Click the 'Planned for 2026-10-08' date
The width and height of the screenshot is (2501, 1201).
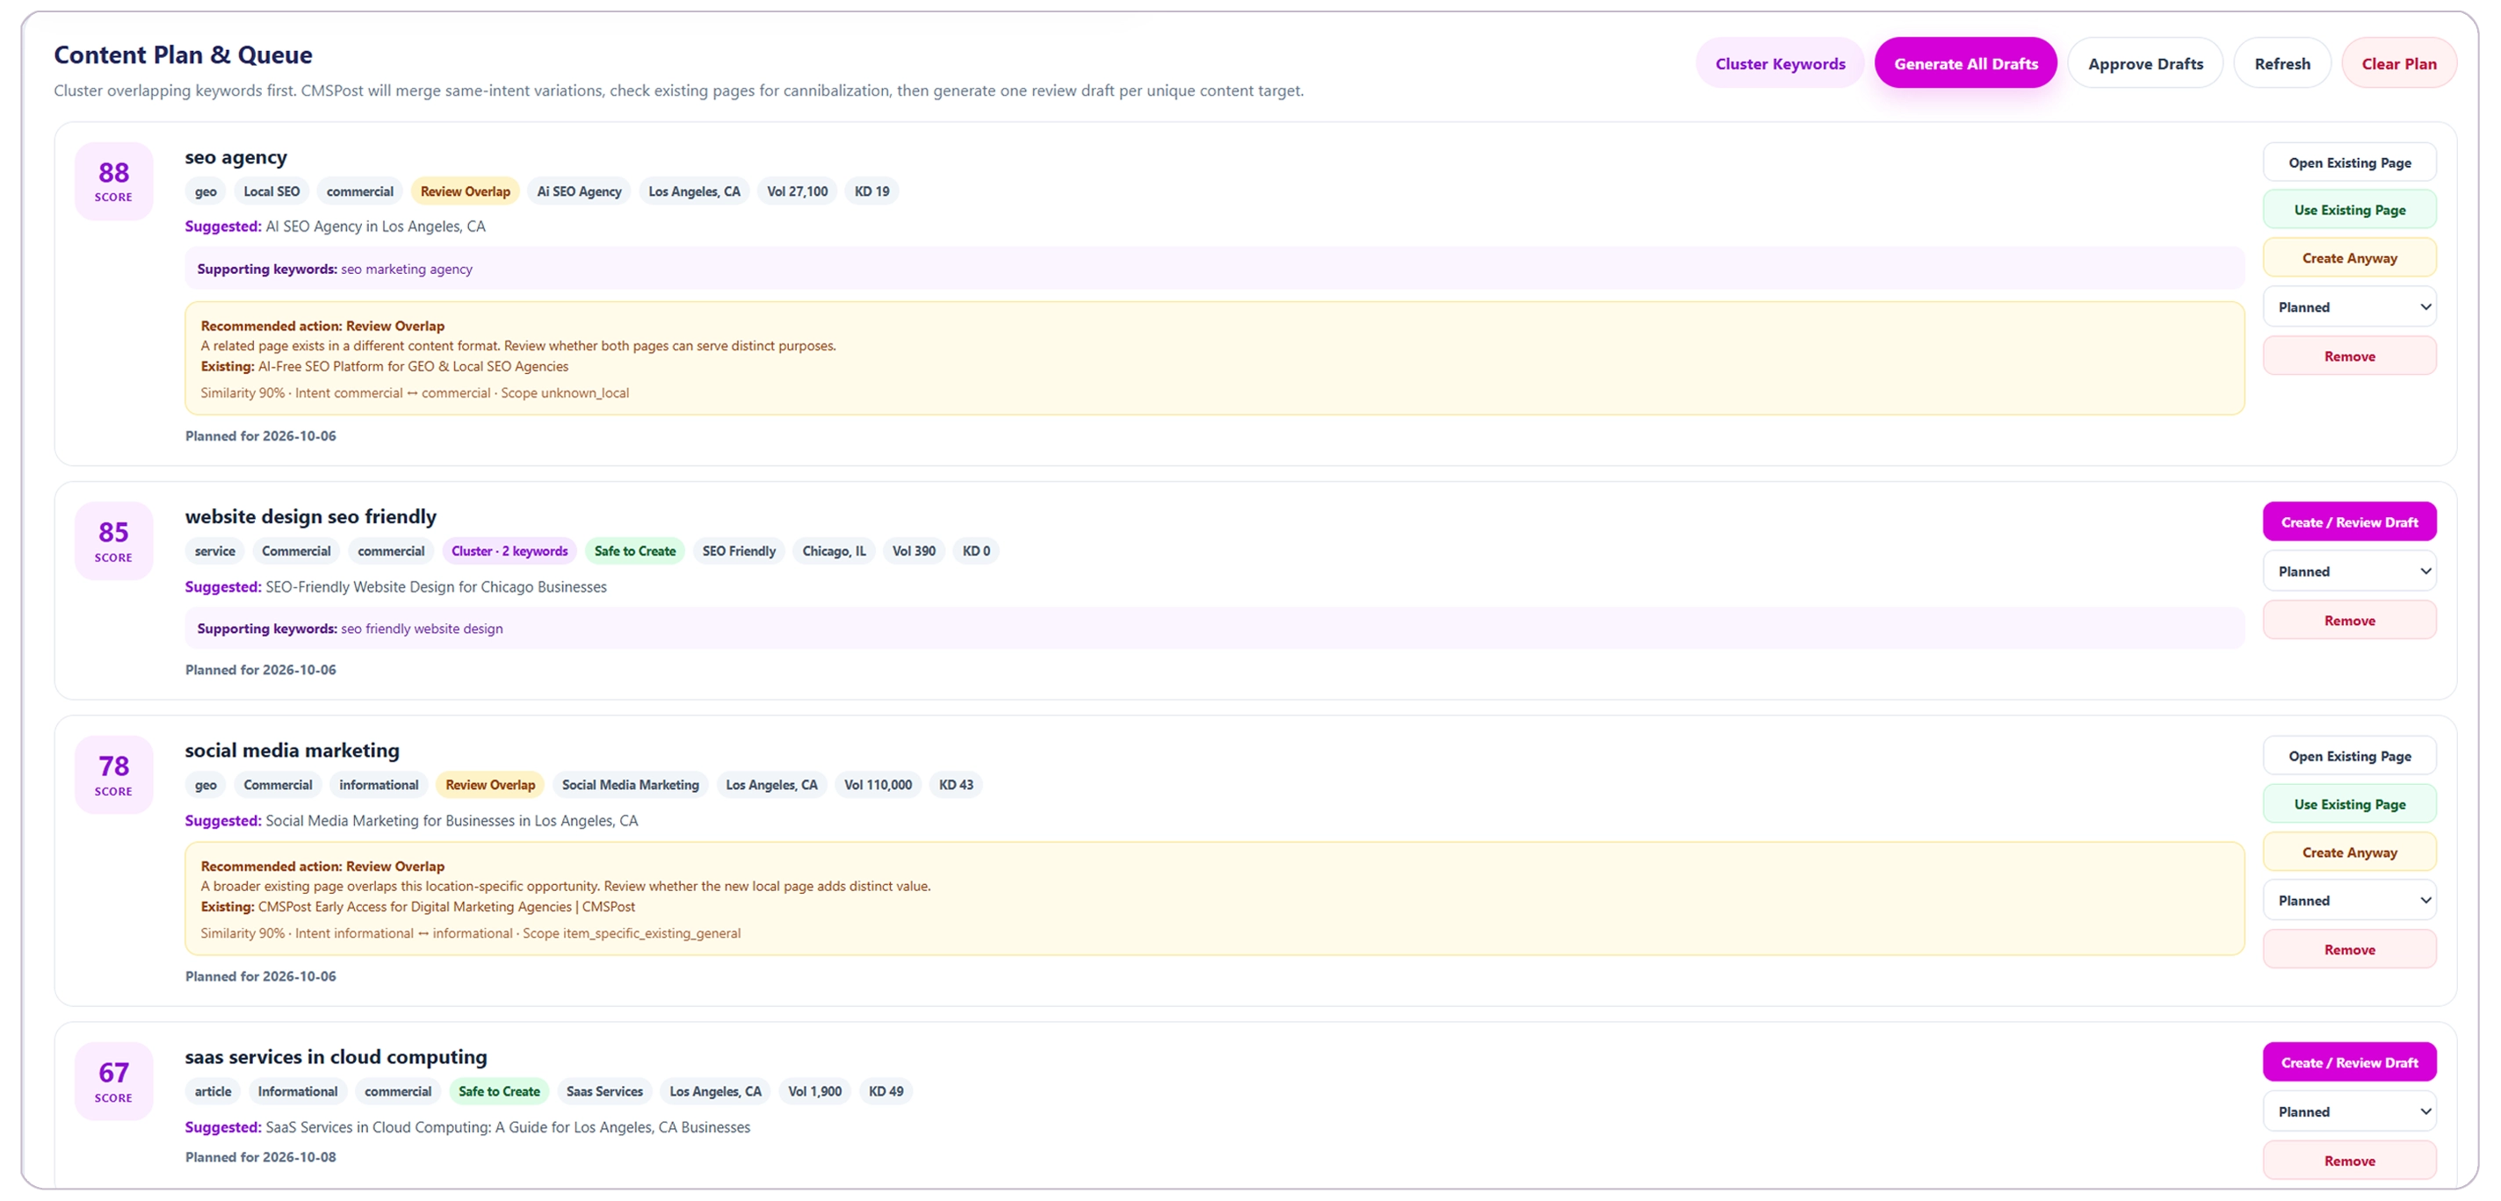pyautogui.click(x=260, y=1156)
